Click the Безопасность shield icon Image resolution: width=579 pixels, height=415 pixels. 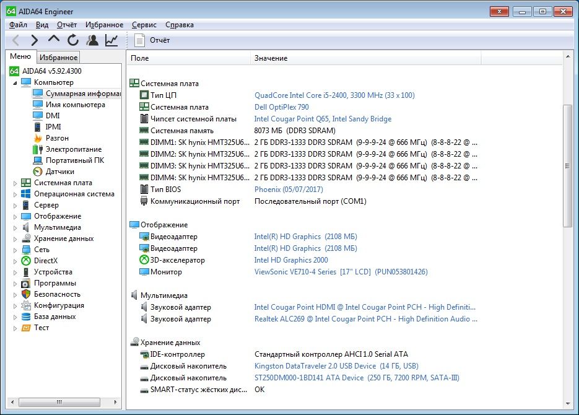tap(26, 294)
